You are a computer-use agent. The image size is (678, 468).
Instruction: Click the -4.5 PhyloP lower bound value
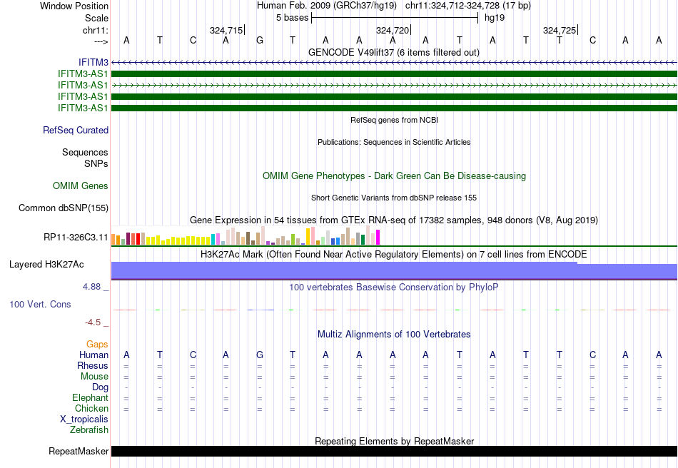[93, 322]
